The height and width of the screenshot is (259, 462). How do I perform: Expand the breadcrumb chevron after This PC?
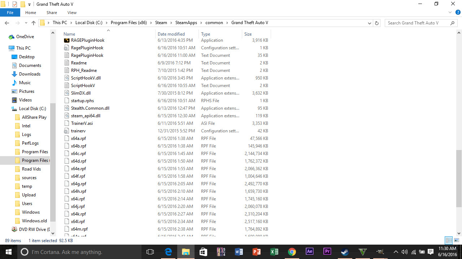point(71,23)
